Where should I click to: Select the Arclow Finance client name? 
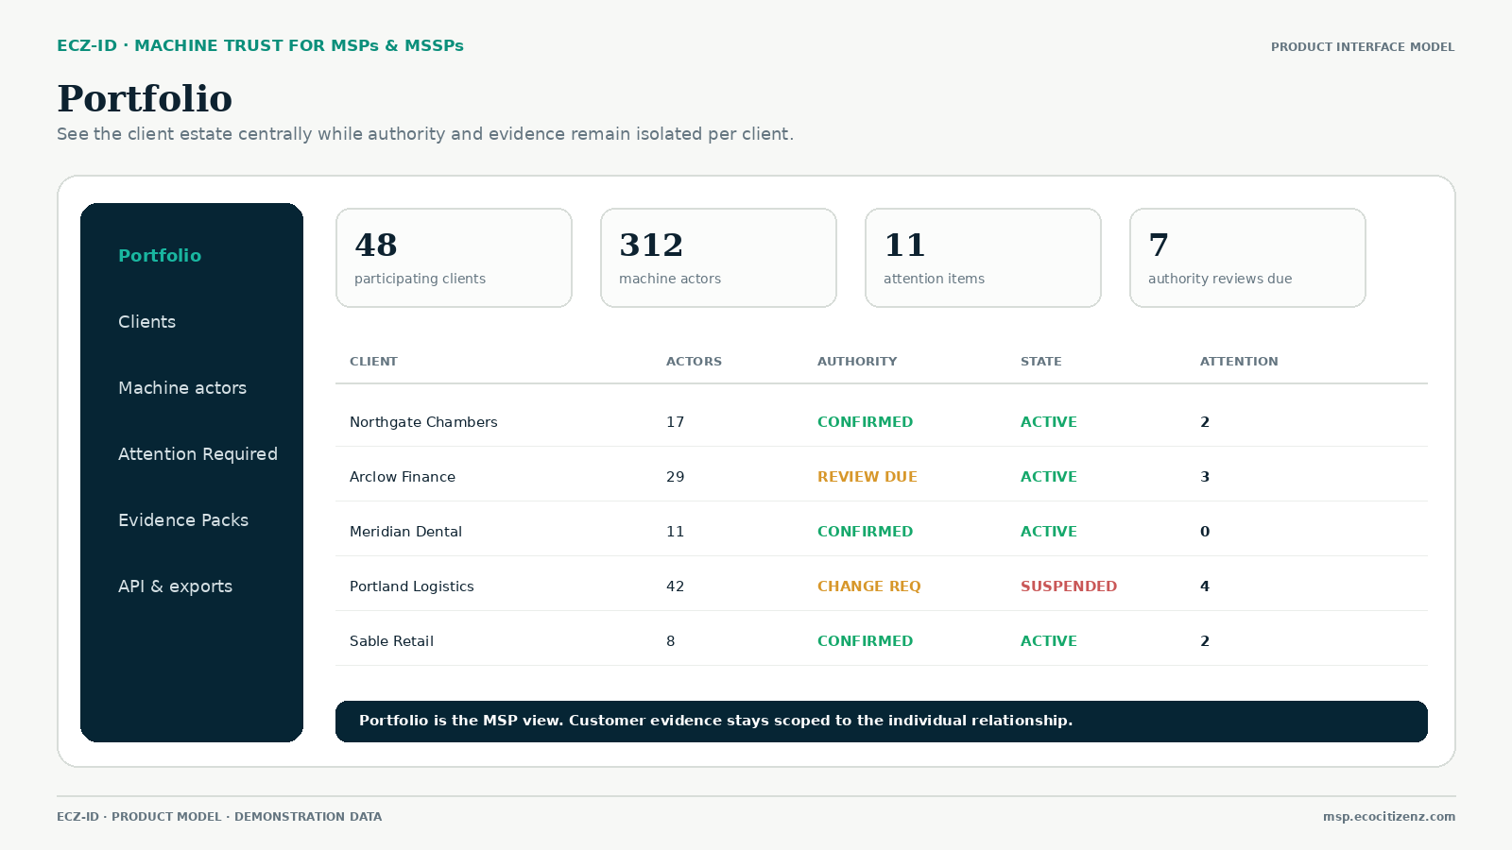coord(403,477)
